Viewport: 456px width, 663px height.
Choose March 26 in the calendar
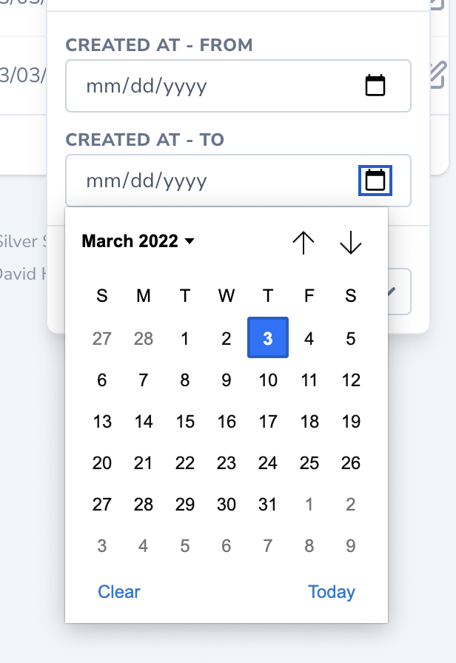tap(351, 463)
